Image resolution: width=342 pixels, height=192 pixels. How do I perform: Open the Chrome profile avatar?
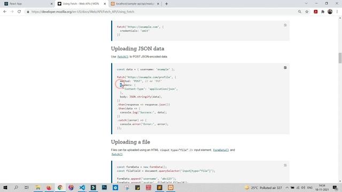(x=330, y=12)
